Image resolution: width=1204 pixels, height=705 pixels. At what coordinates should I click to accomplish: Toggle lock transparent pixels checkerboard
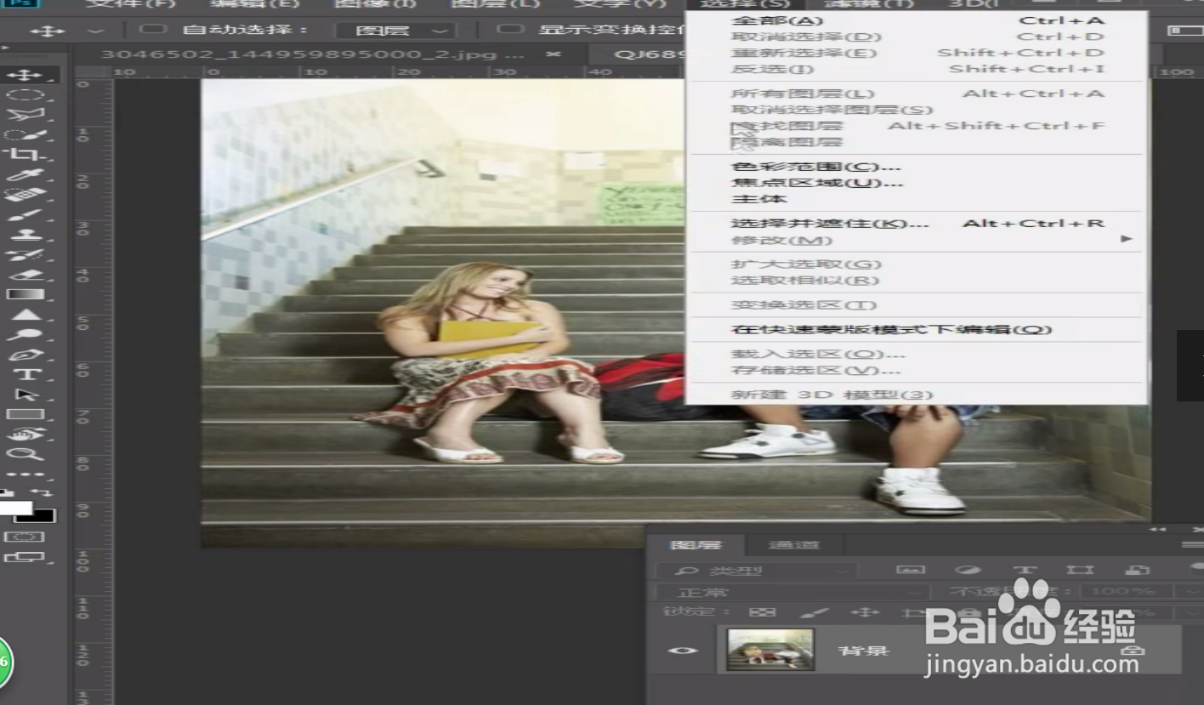coord(762,612)
